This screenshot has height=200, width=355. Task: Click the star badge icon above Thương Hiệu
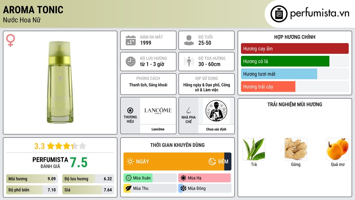[x=130, y=110]
